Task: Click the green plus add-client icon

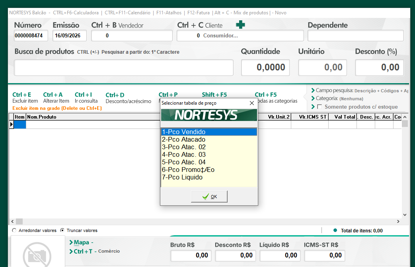Action: tap(240, 25)
